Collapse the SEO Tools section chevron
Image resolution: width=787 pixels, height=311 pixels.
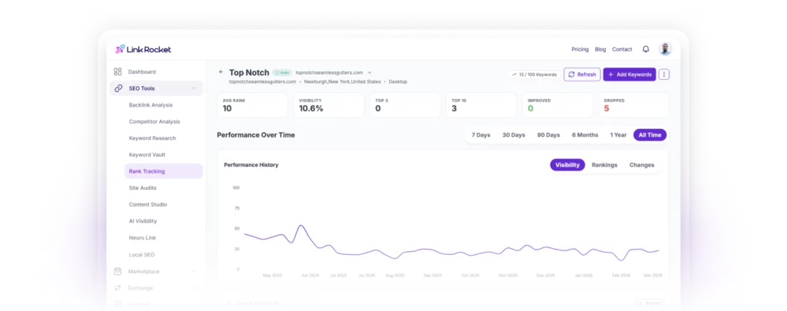pyautogui.click(x=194, y=88)
